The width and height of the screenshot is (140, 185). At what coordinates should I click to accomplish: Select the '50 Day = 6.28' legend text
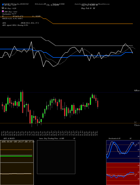[10, 8]
